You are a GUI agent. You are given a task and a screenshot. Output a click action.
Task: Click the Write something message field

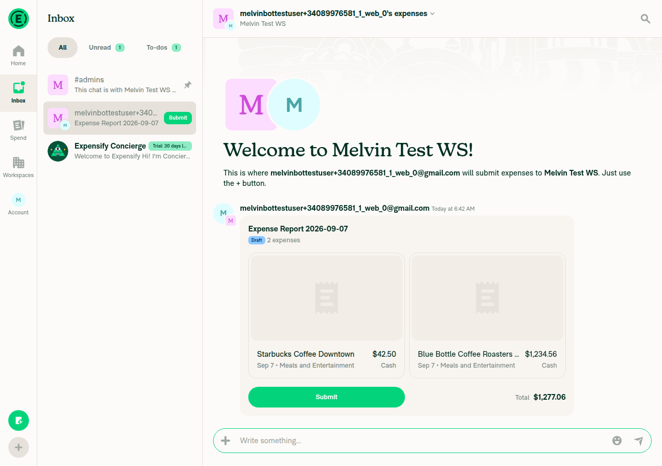422,441
